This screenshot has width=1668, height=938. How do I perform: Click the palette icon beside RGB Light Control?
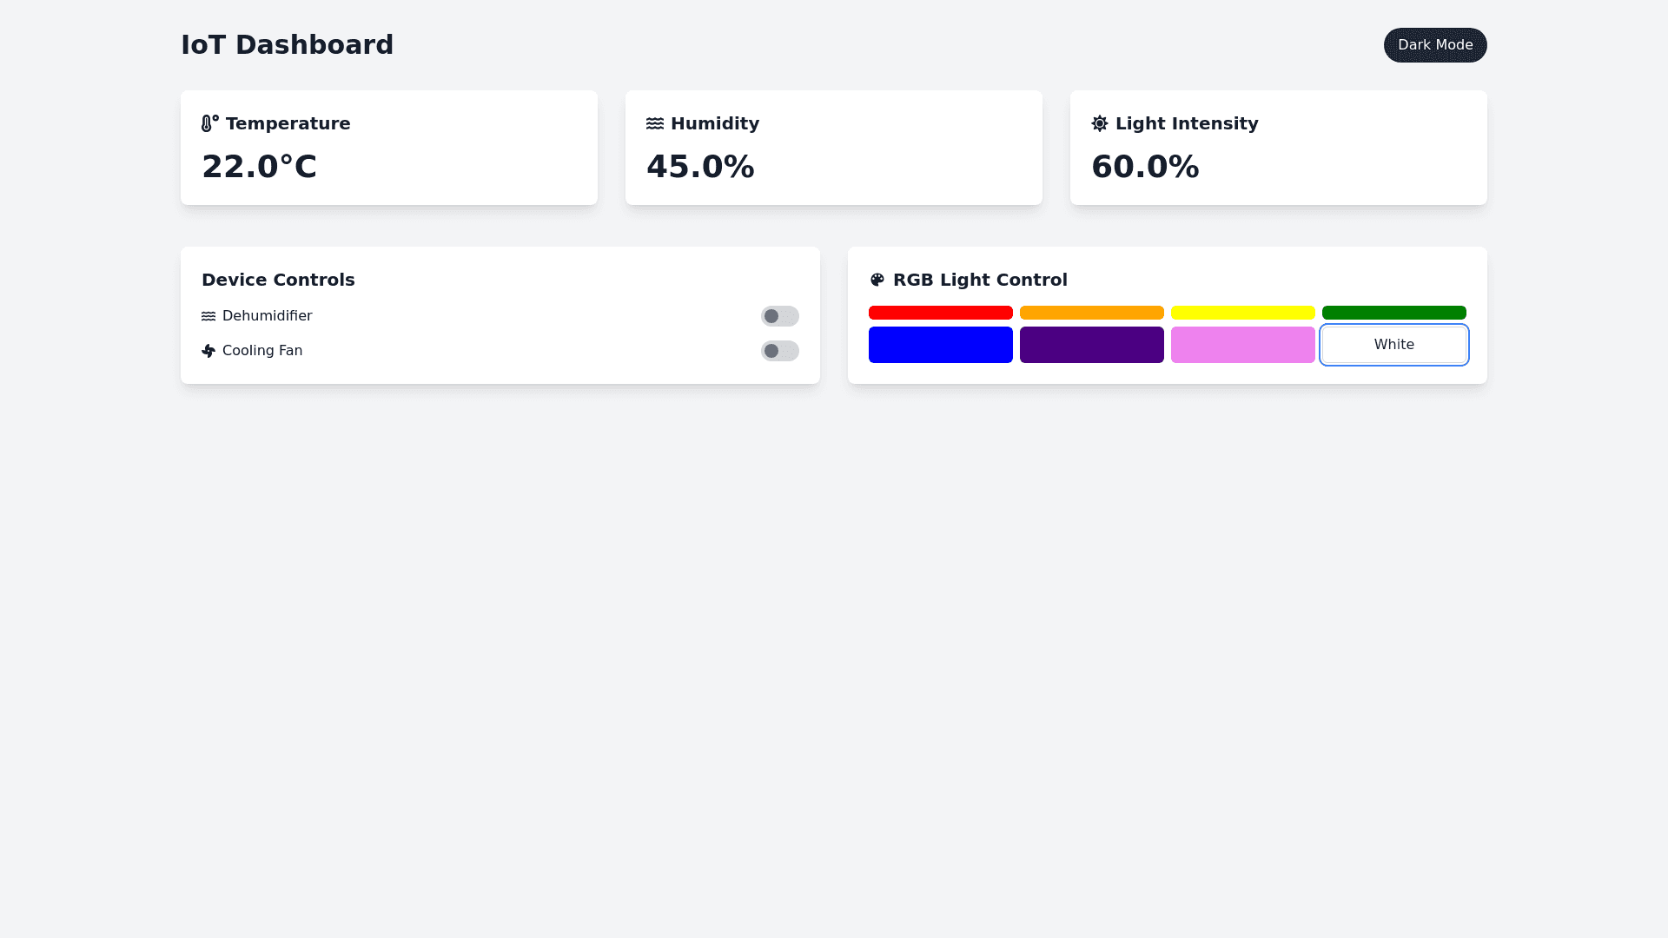[877, 280]
